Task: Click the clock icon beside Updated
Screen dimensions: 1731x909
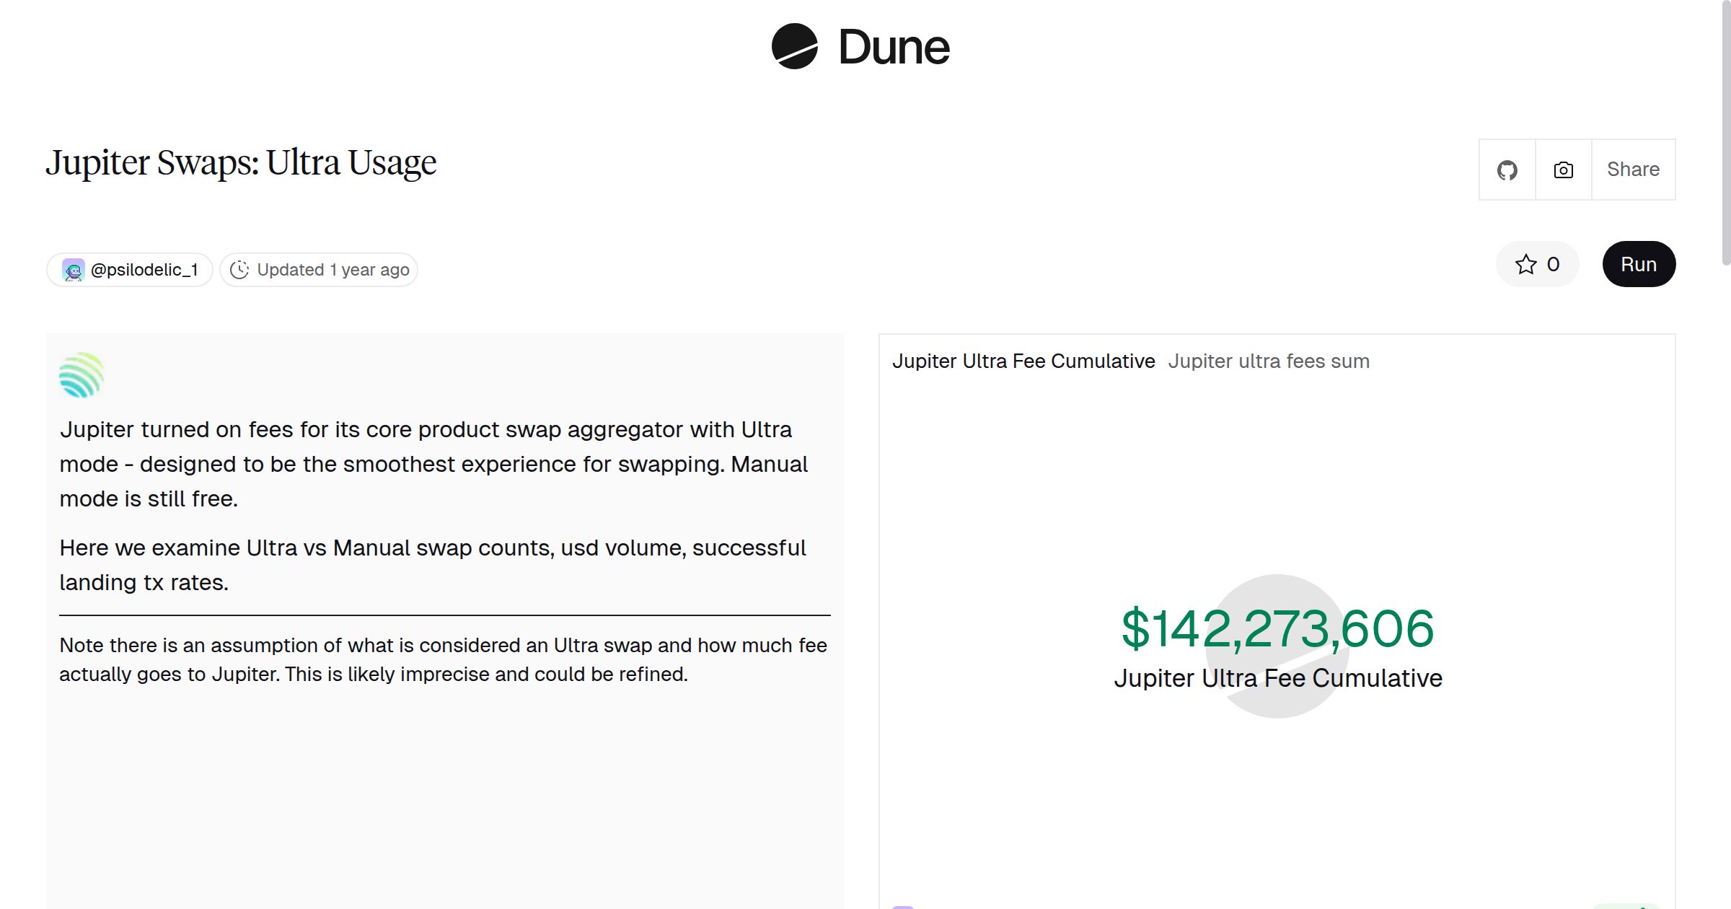Action: [239, 270]
